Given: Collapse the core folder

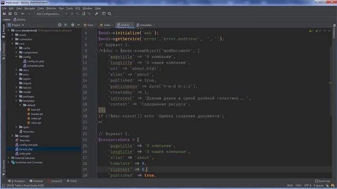Looking at the screenshot, I should [12, 44].
